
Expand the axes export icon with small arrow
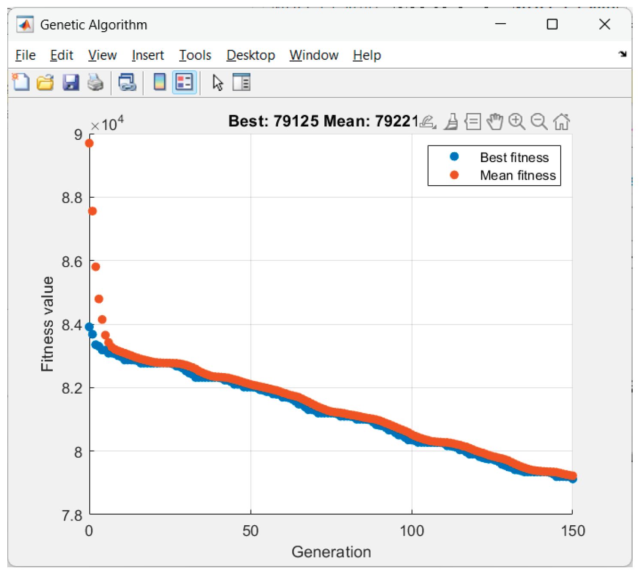[428, 122]
